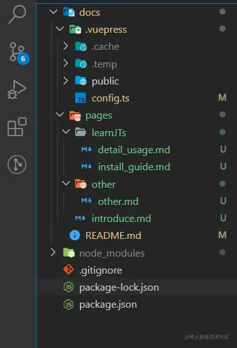Expand the public folder chevron
Image resolution: width=237 pixels, height=348 pixels.
[65, 81]
